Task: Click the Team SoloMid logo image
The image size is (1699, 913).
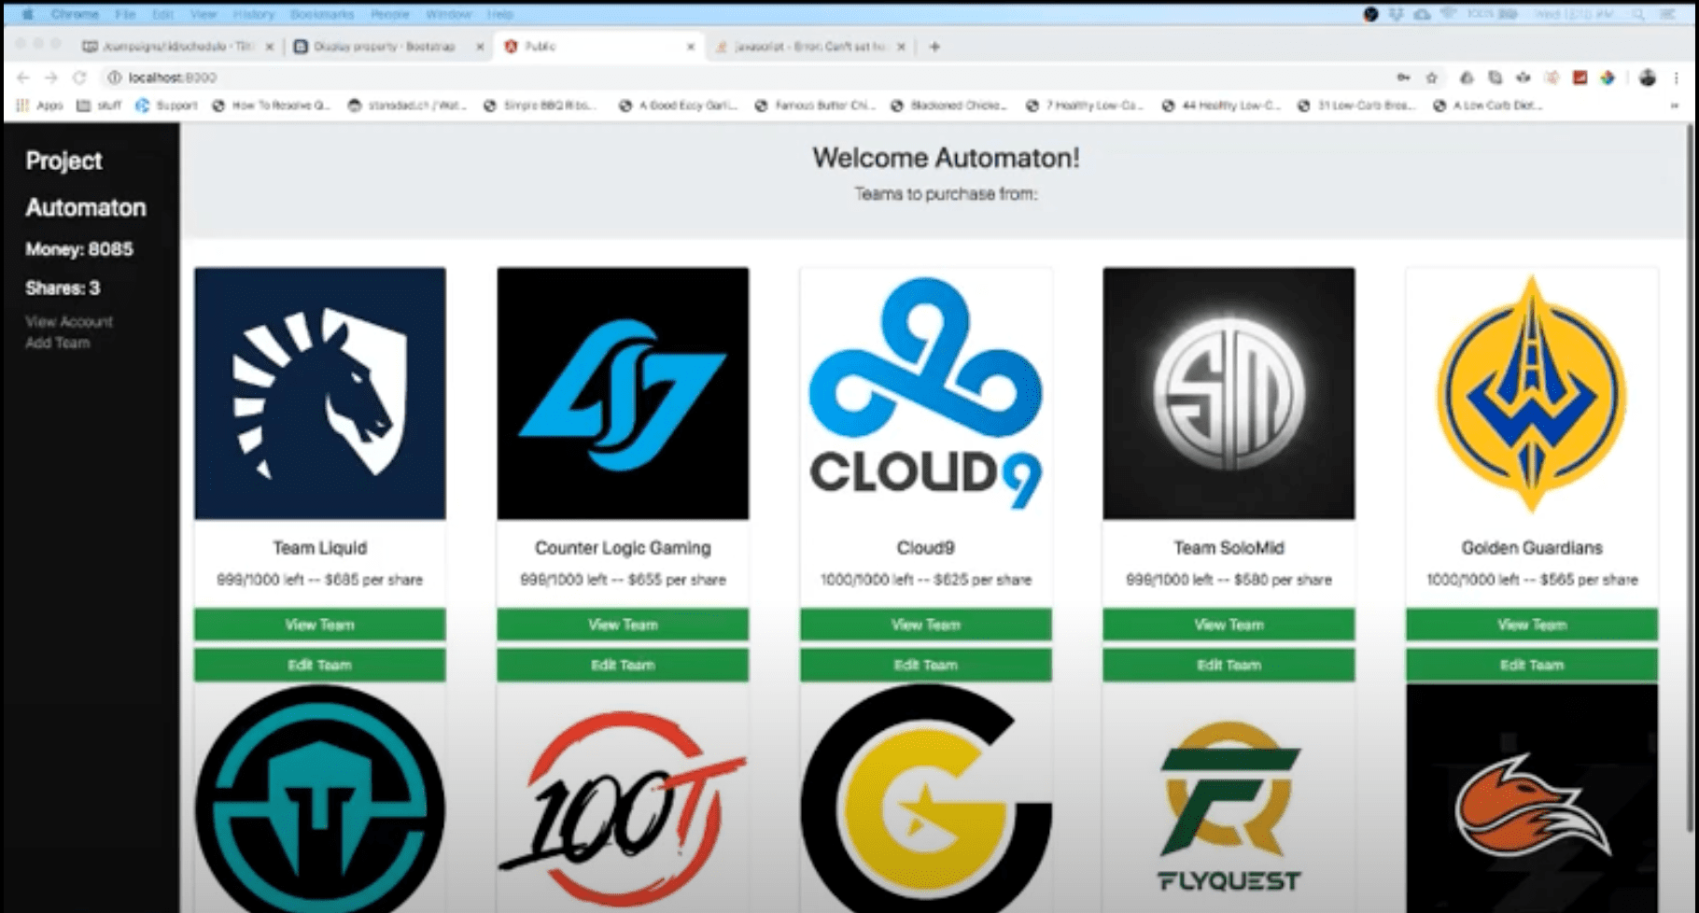Action: (1229, 393)
